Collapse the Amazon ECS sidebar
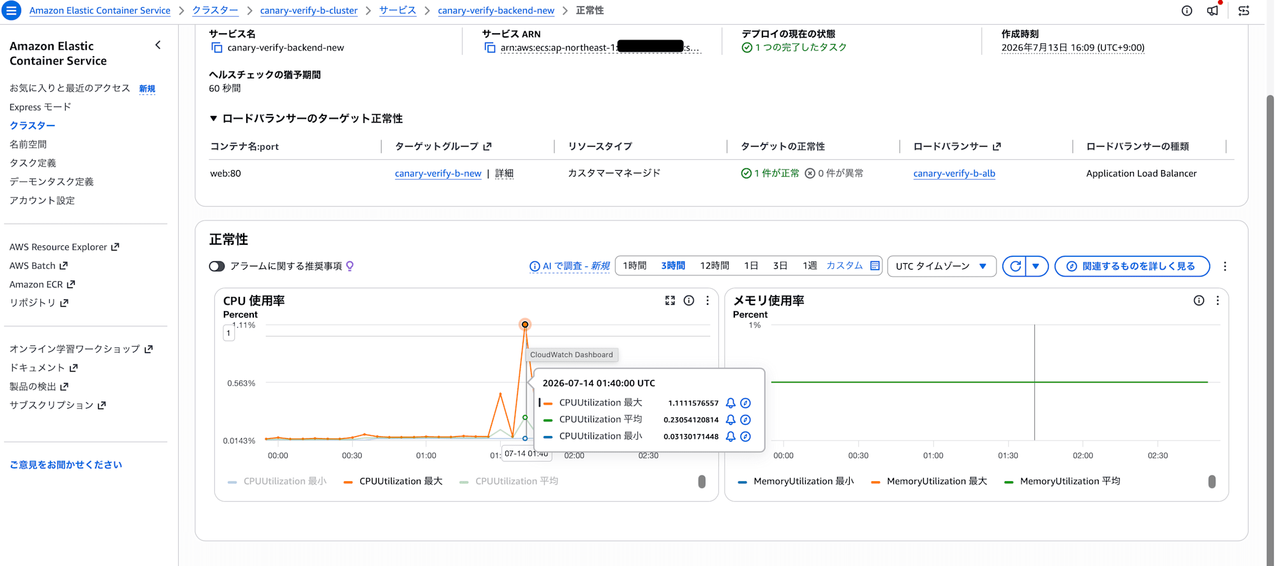Screen dimensions: 1276x566 pyautogui.click(x=158, y=45)
